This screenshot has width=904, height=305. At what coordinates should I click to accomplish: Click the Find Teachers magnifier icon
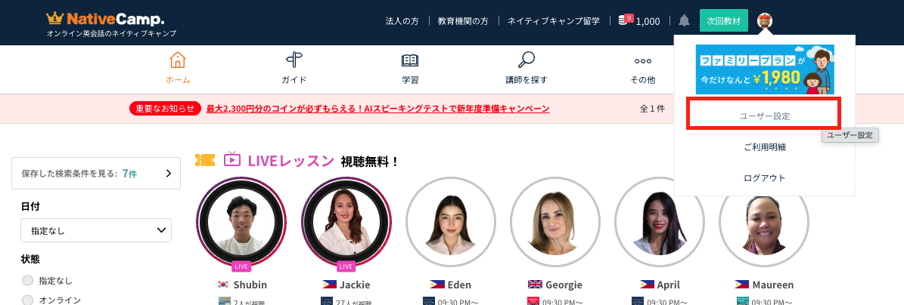pos(526,61)
